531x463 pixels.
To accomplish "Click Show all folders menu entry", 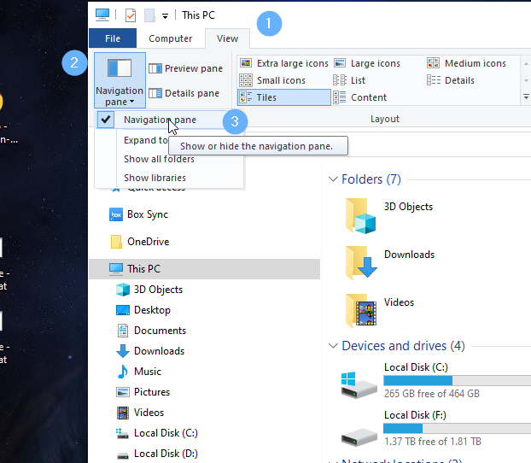I will coord(159,159).
